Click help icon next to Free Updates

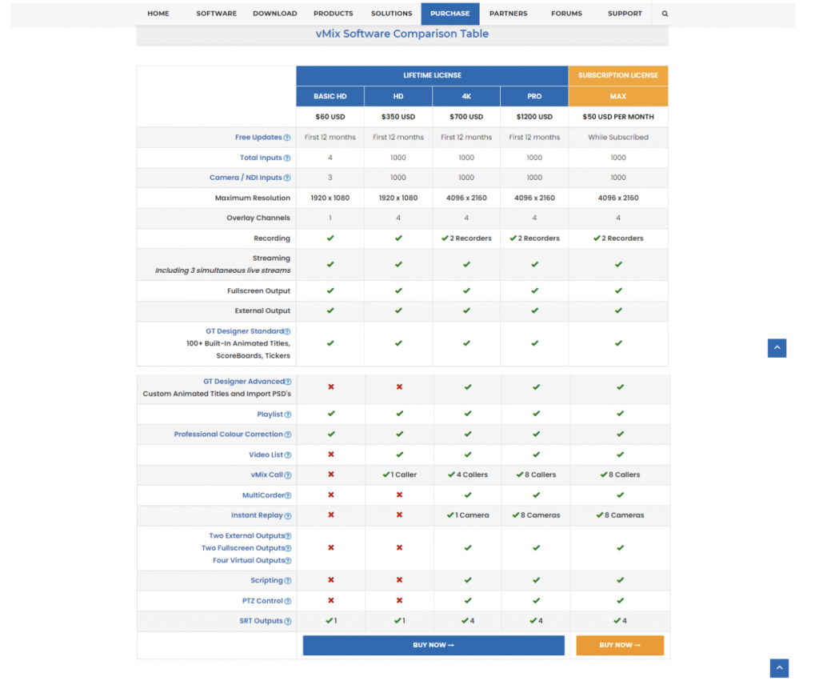click(x=287, y=138)
